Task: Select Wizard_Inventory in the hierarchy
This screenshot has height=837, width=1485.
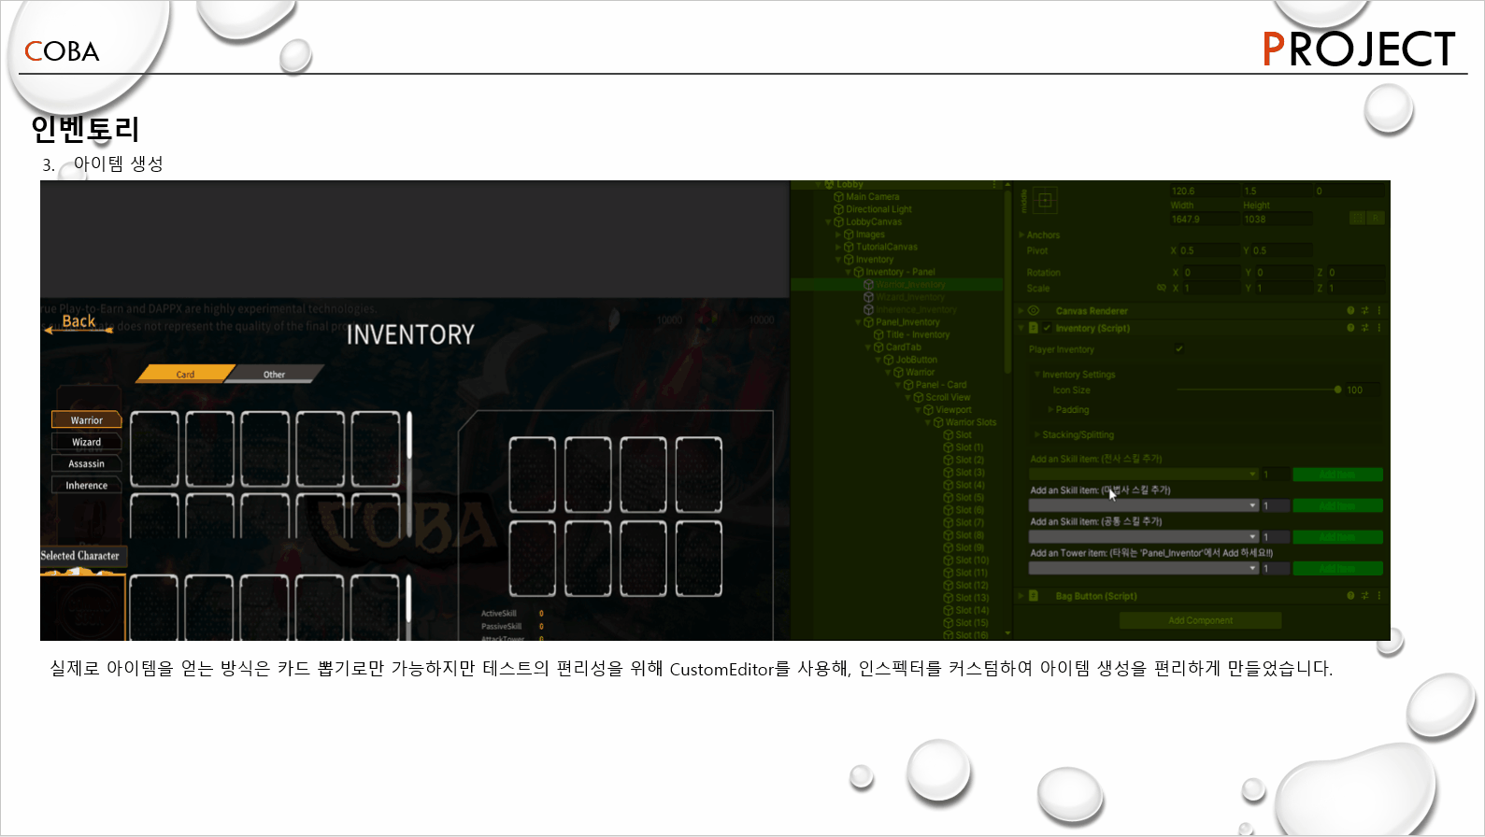Action: [x=910, y=297]
